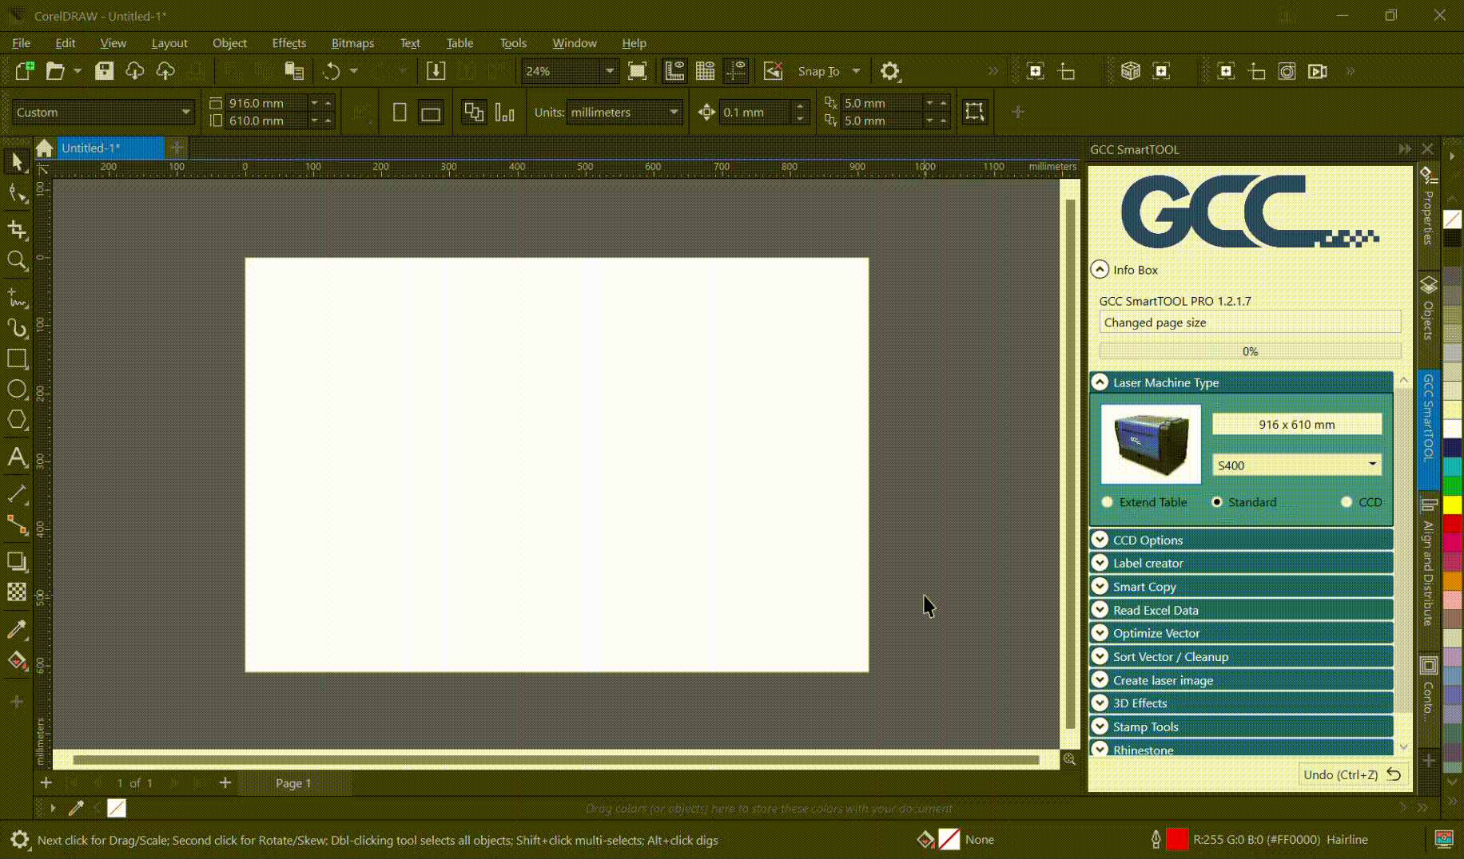The image size is (1464, 859).
Task: Open the S400 laser model dropdown
Action: [x=1297, y=465]
